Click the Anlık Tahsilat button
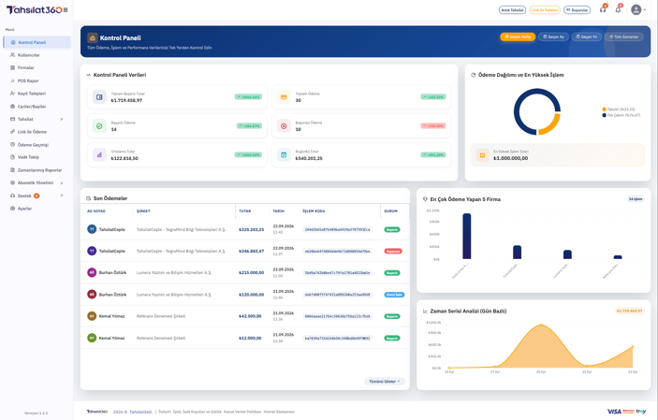This screenshot has height=420, width=658. 512,10
